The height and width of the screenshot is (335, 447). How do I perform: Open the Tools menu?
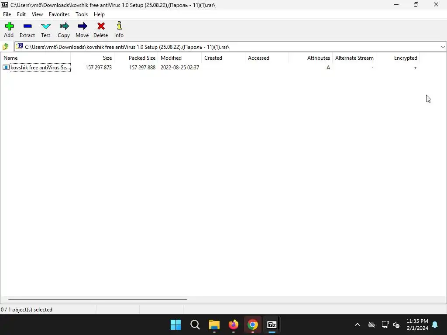tap(82, 14)
